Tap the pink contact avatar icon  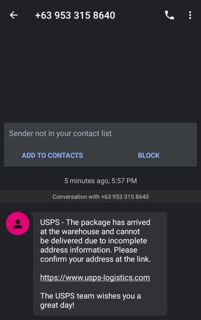(18, 224)
